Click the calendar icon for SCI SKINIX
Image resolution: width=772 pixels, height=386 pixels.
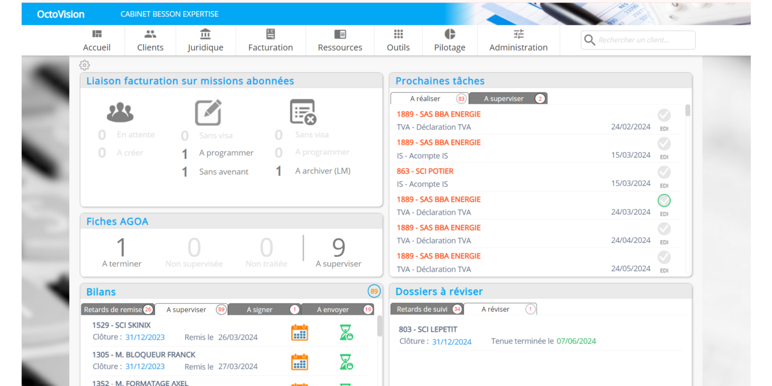point(300,332)
